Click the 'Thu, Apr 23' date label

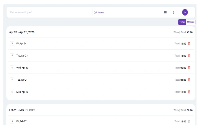click(22, 56)
